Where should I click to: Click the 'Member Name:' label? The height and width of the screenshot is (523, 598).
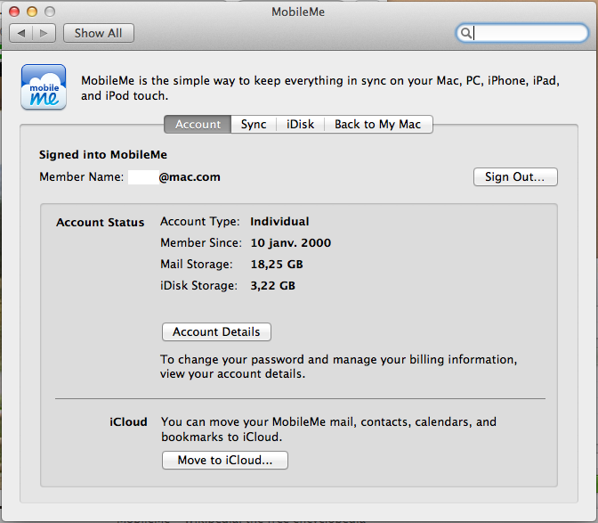click(81, 176)
